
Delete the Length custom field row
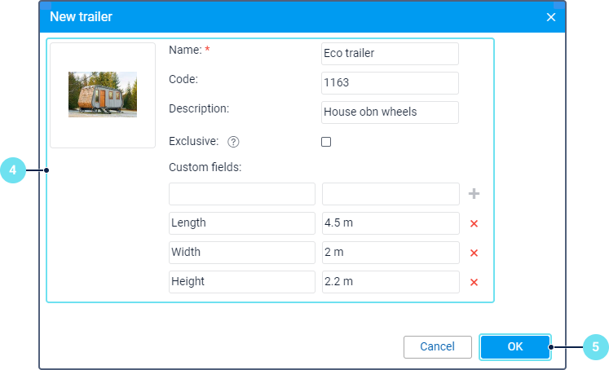point(474,223)
